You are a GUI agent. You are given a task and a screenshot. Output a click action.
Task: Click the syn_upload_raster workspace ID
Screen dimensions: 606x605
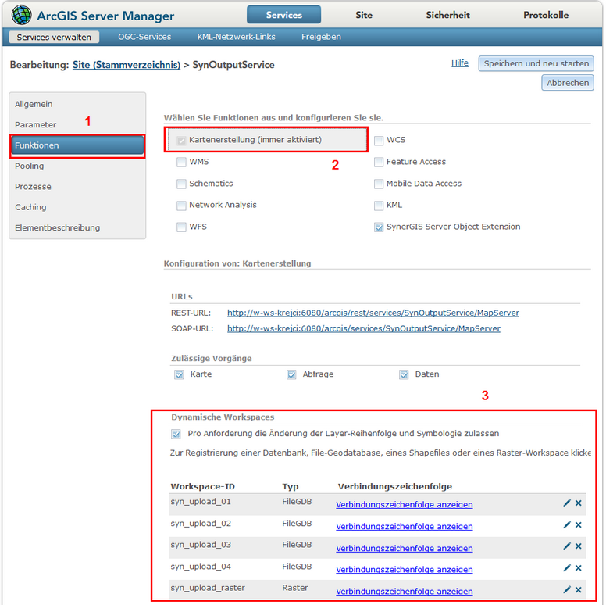pyautogui.click(x=208, y=588)
